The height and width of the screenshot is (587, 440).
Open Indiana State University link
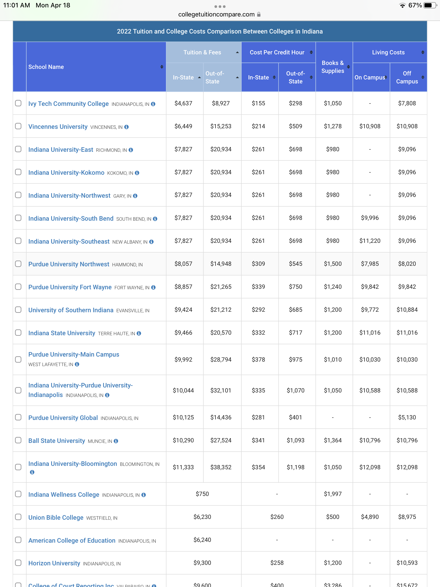pyautogui.click(x=62, y=333)
